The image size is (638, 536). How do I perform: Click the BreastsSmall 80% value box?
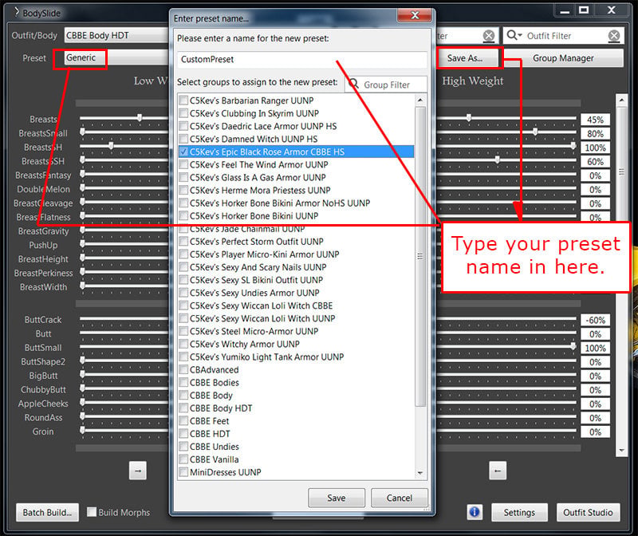(x=595, y=133)
